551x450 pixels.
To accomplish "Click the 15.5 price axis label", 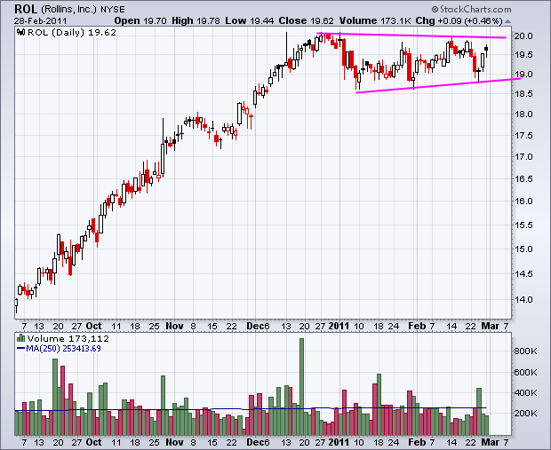I will point(523,225).
